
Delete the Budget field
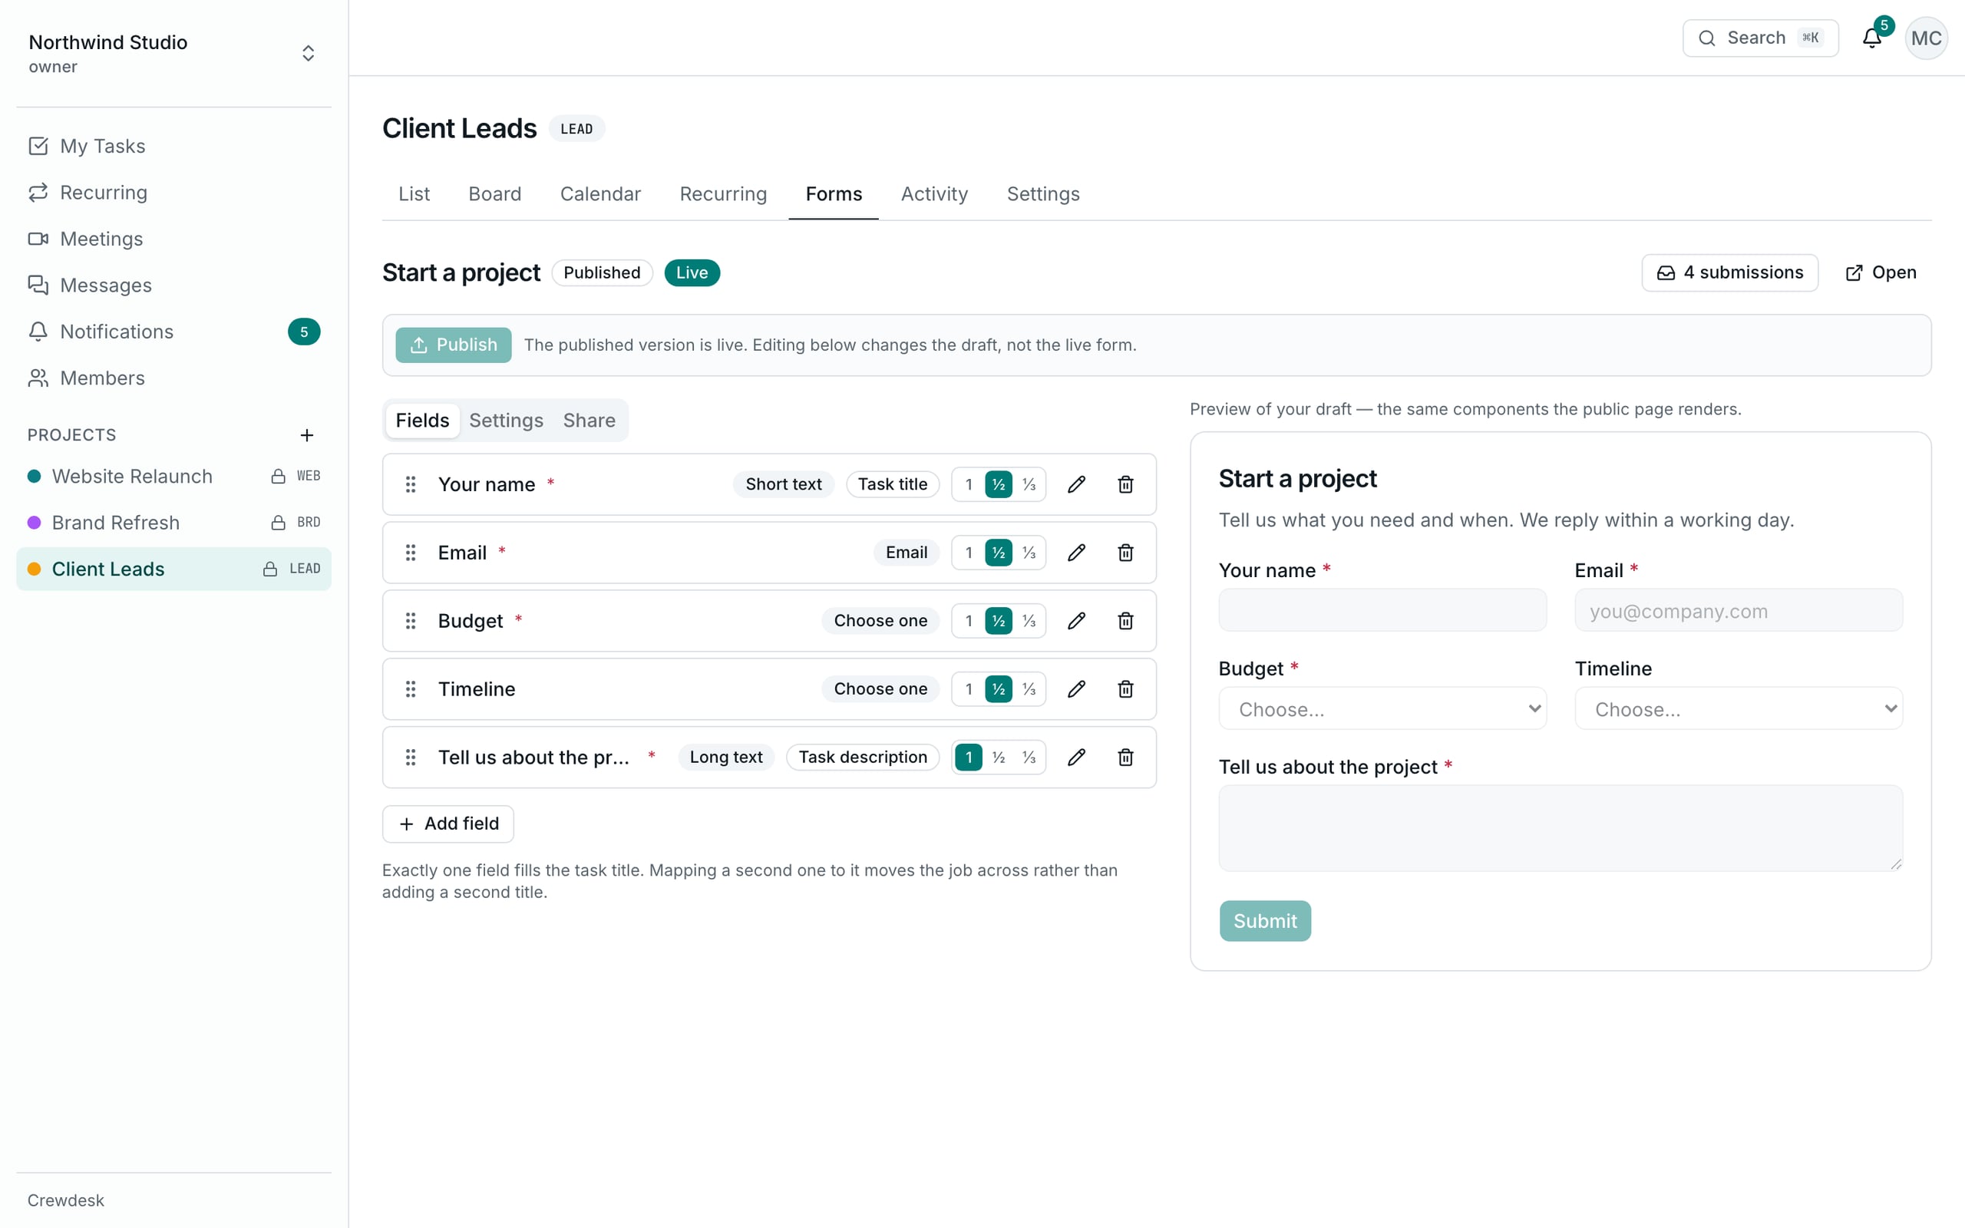click(1125, 620)
